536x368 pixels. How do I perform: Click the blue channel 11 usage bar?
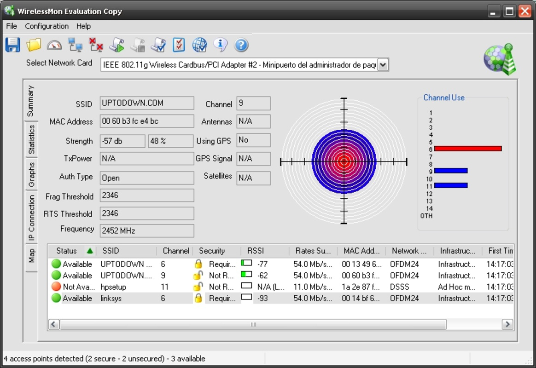point(450,185)
